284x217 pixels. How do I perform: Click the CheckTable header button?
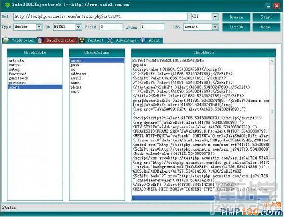[35, 52]
